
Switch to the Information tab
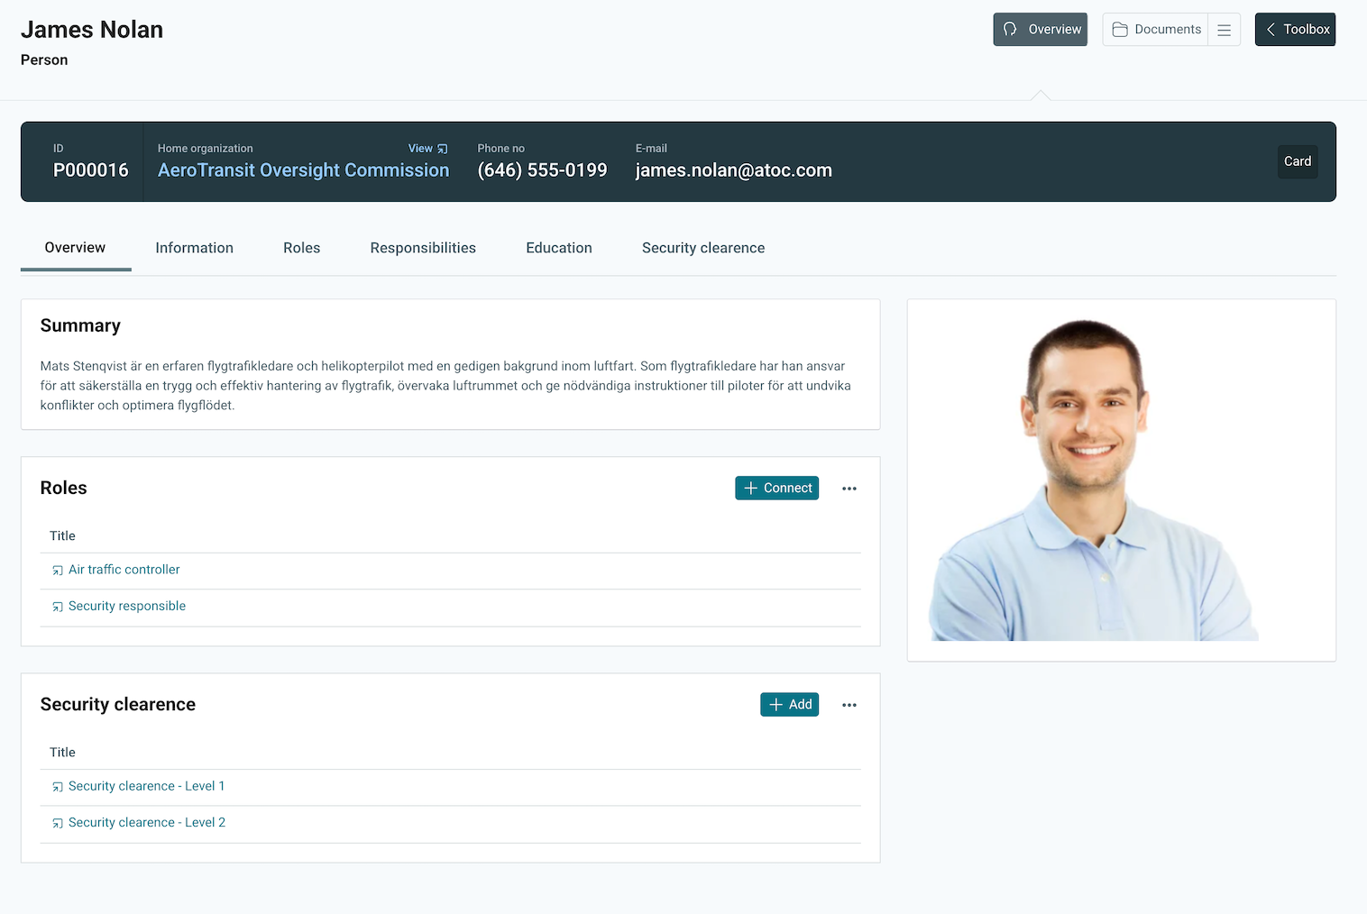coord(194,248)
